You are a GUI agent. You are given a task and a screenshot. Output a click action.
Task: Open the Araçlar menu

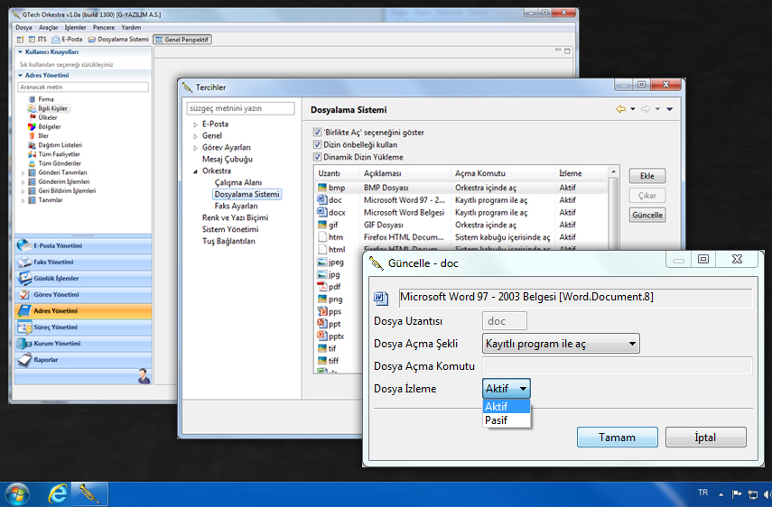(x=48, y=28)
